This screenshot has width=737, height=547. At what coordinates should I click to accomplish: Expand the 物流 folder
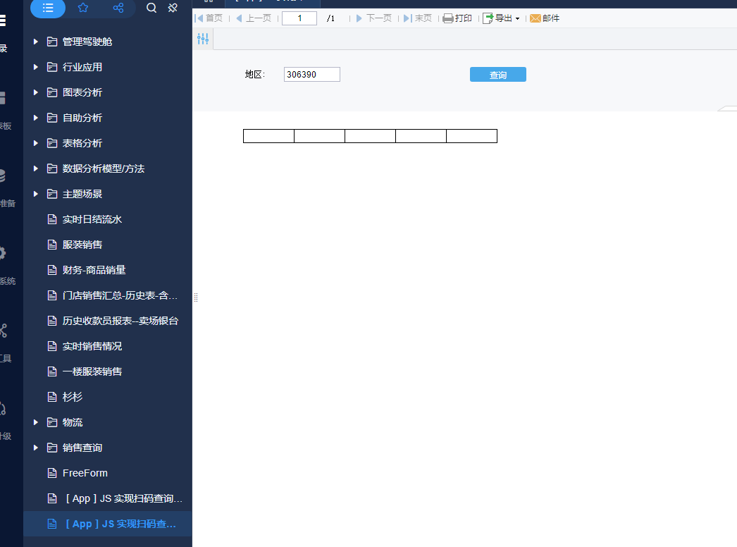[x=36, y=423]
